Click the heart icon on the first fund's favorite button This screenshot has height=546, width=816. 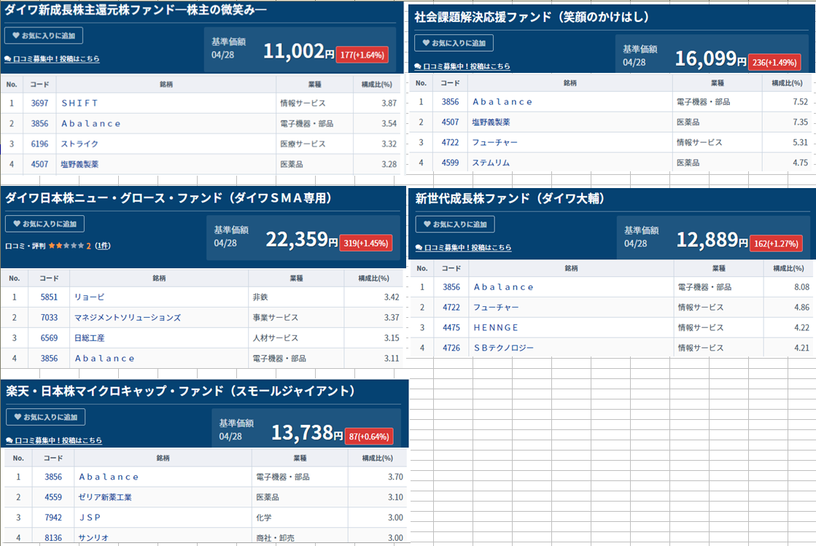pyautogui.click(x=16, y=35)
